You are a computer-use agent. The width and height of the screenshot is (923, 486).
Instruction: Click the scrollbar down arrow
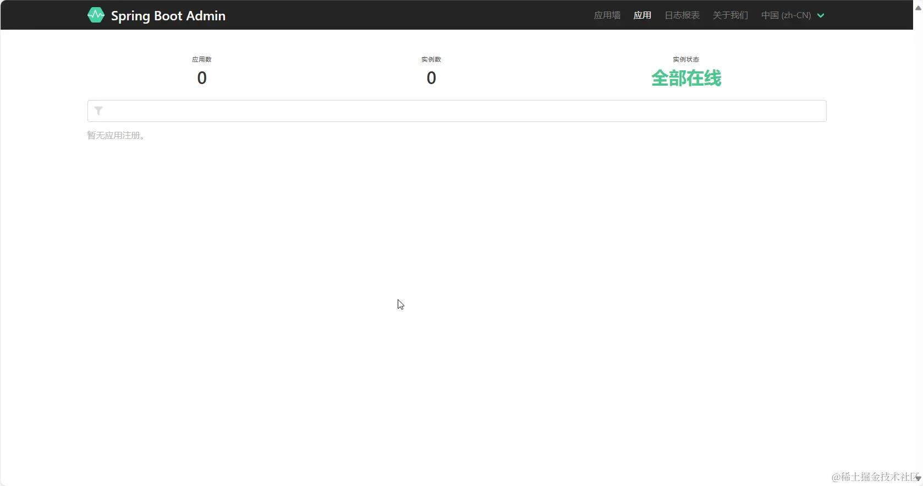click(918, 479)
